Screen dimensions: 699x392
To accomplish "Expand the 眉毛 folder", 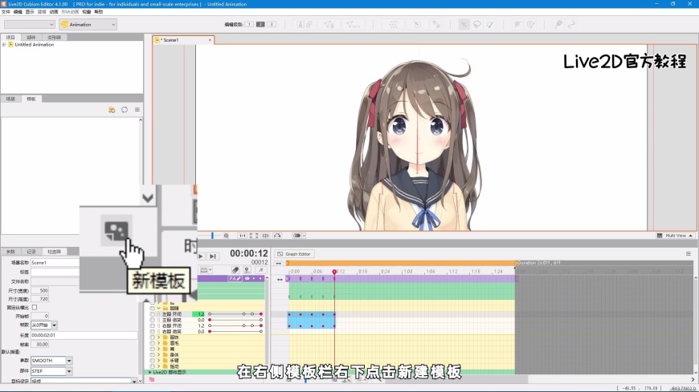I will point(159,343).
